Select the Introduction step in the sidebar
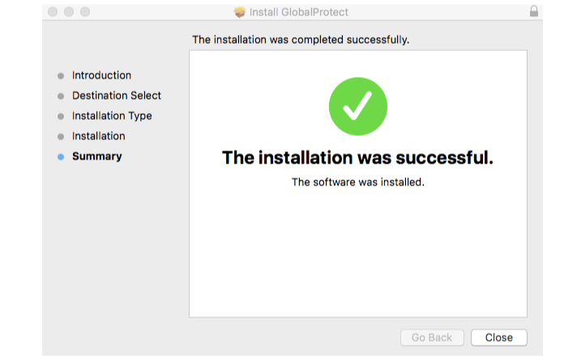This screenshot has height=357, width=564. [101, 75]
